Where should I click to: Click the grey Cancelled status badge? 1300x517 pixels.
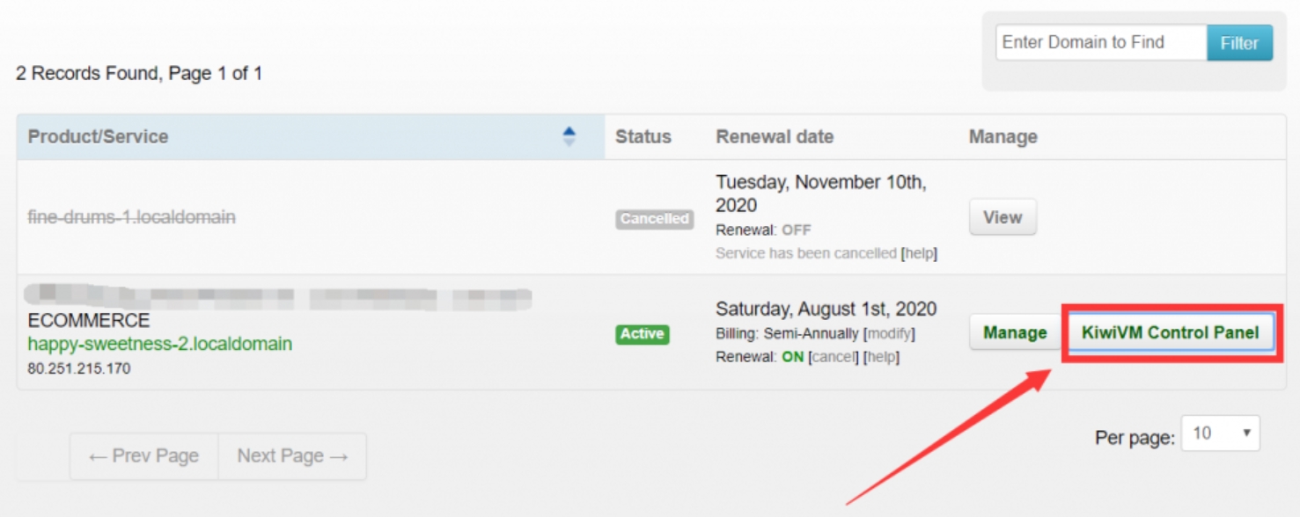pyautogui.click(x=654, y=219)
